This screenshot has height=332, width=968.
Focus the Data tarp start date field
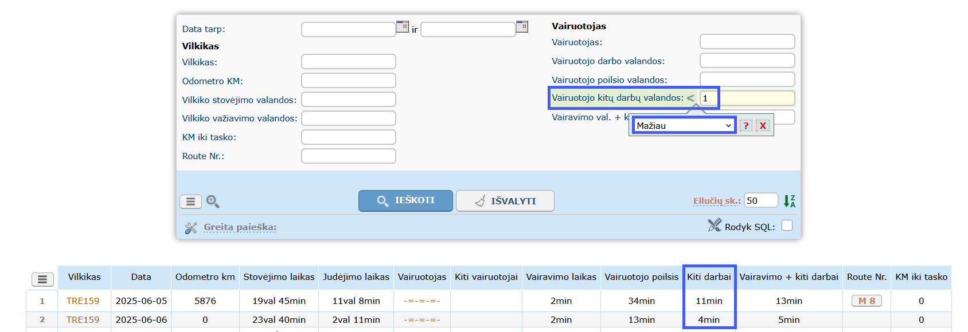click(349, 29)
